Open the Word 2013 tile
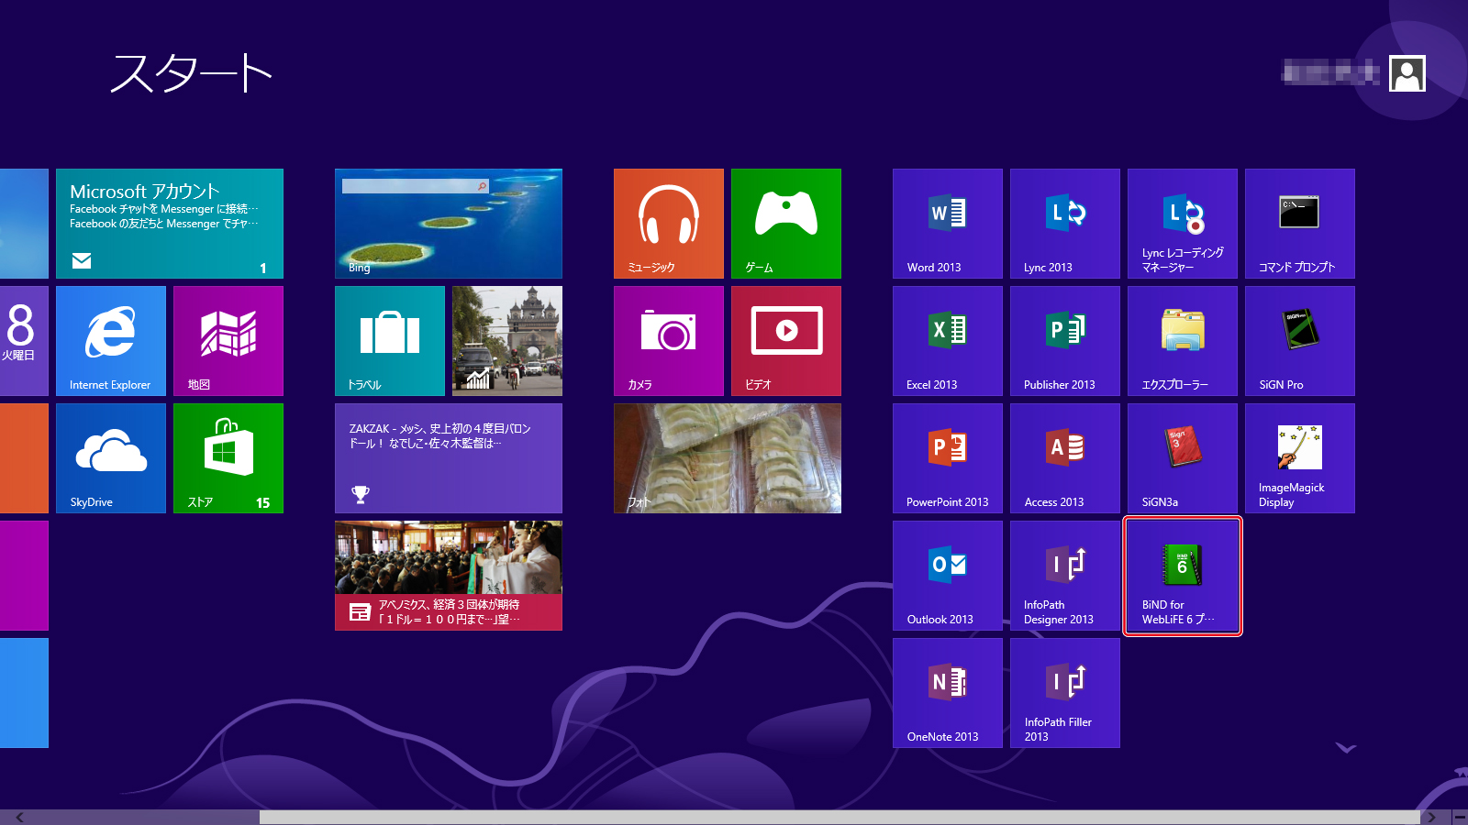Viewport: 1468px width, 825px height. click(x=948, y=224)
